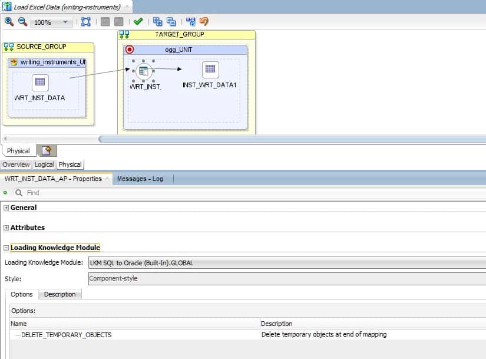Screen dimensions: 486x359
Task: Expand the General properties section
Action: [6, 208]
